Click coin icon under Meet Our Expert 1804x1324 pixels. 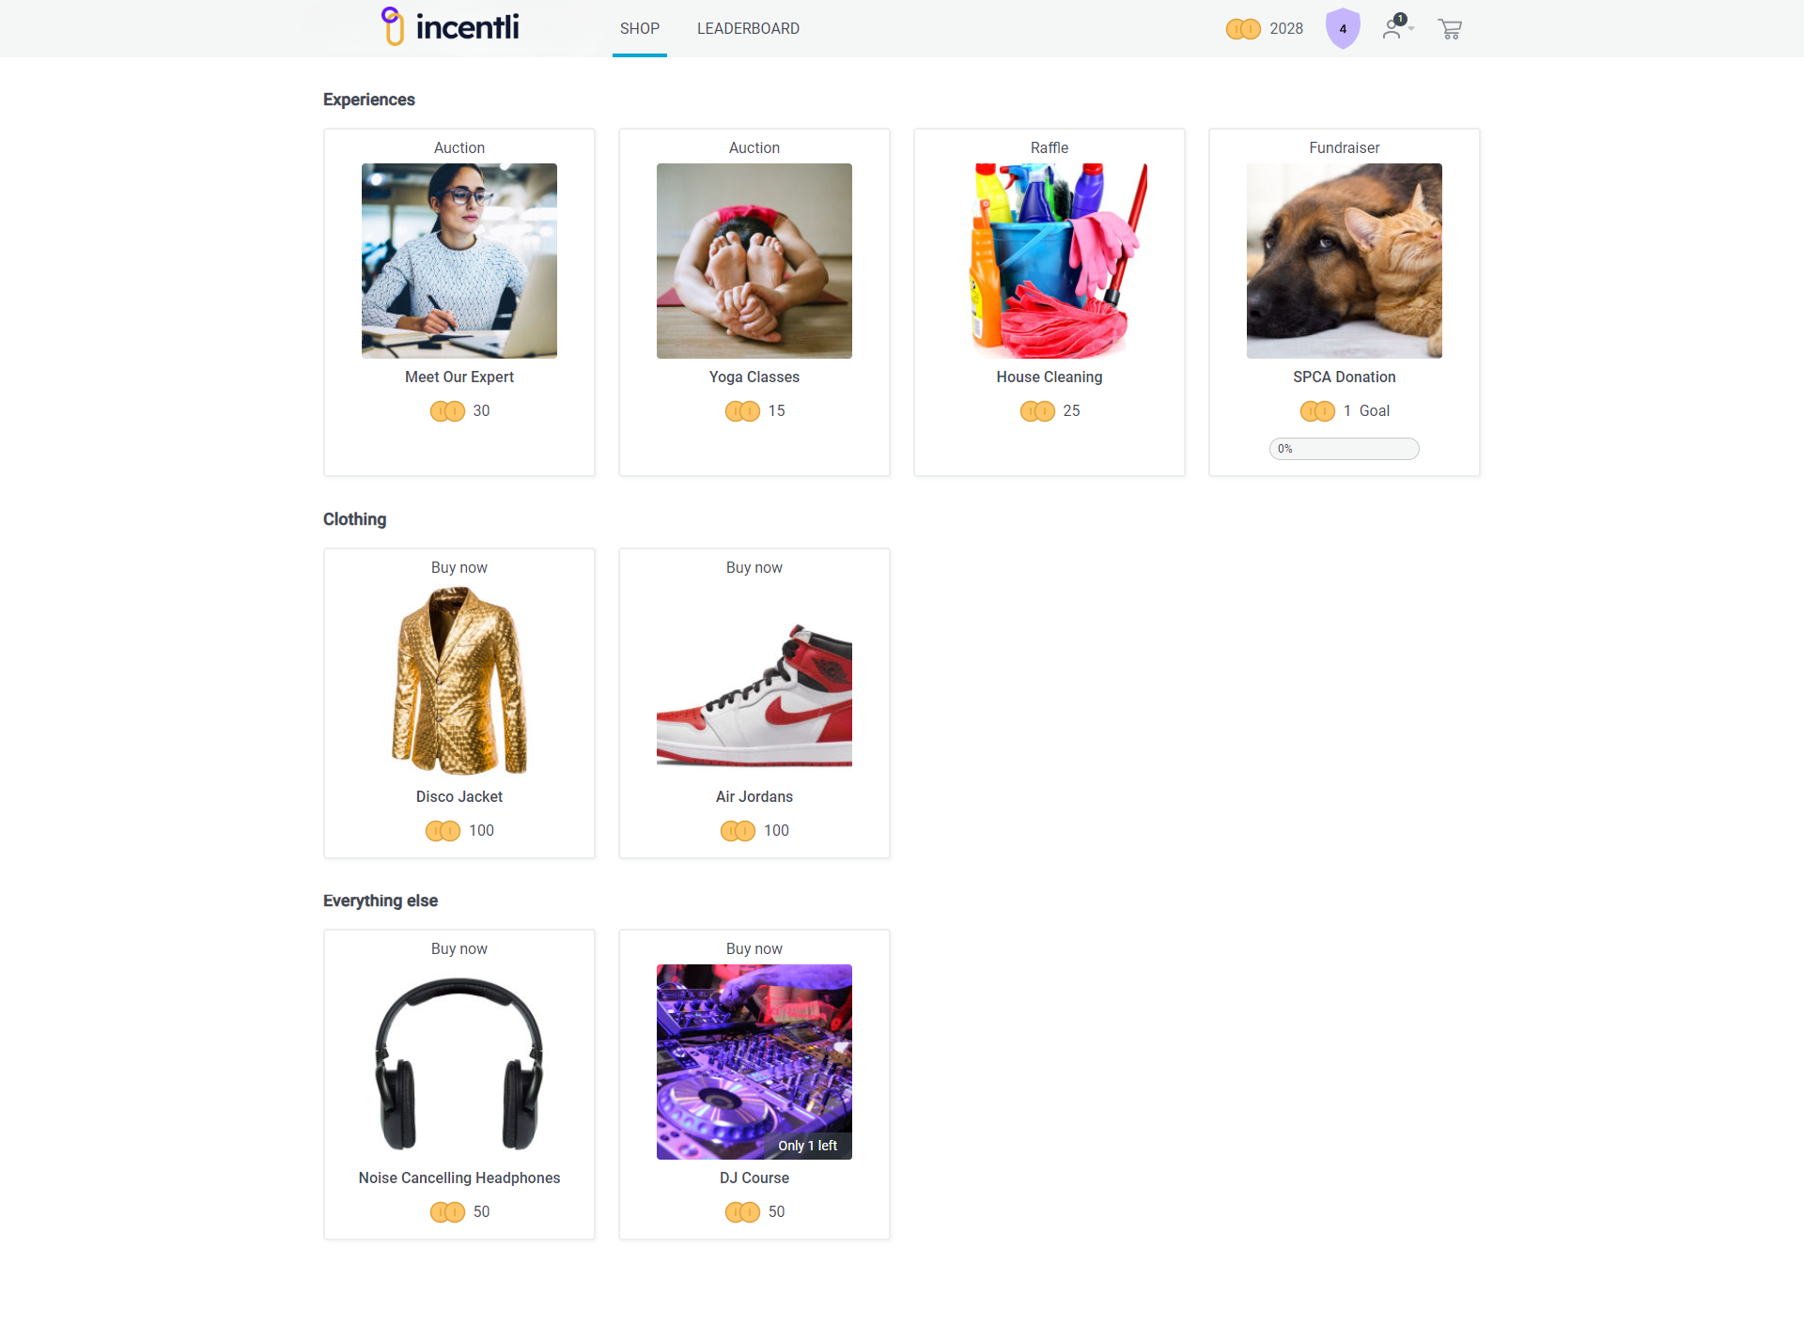(447, 411)
